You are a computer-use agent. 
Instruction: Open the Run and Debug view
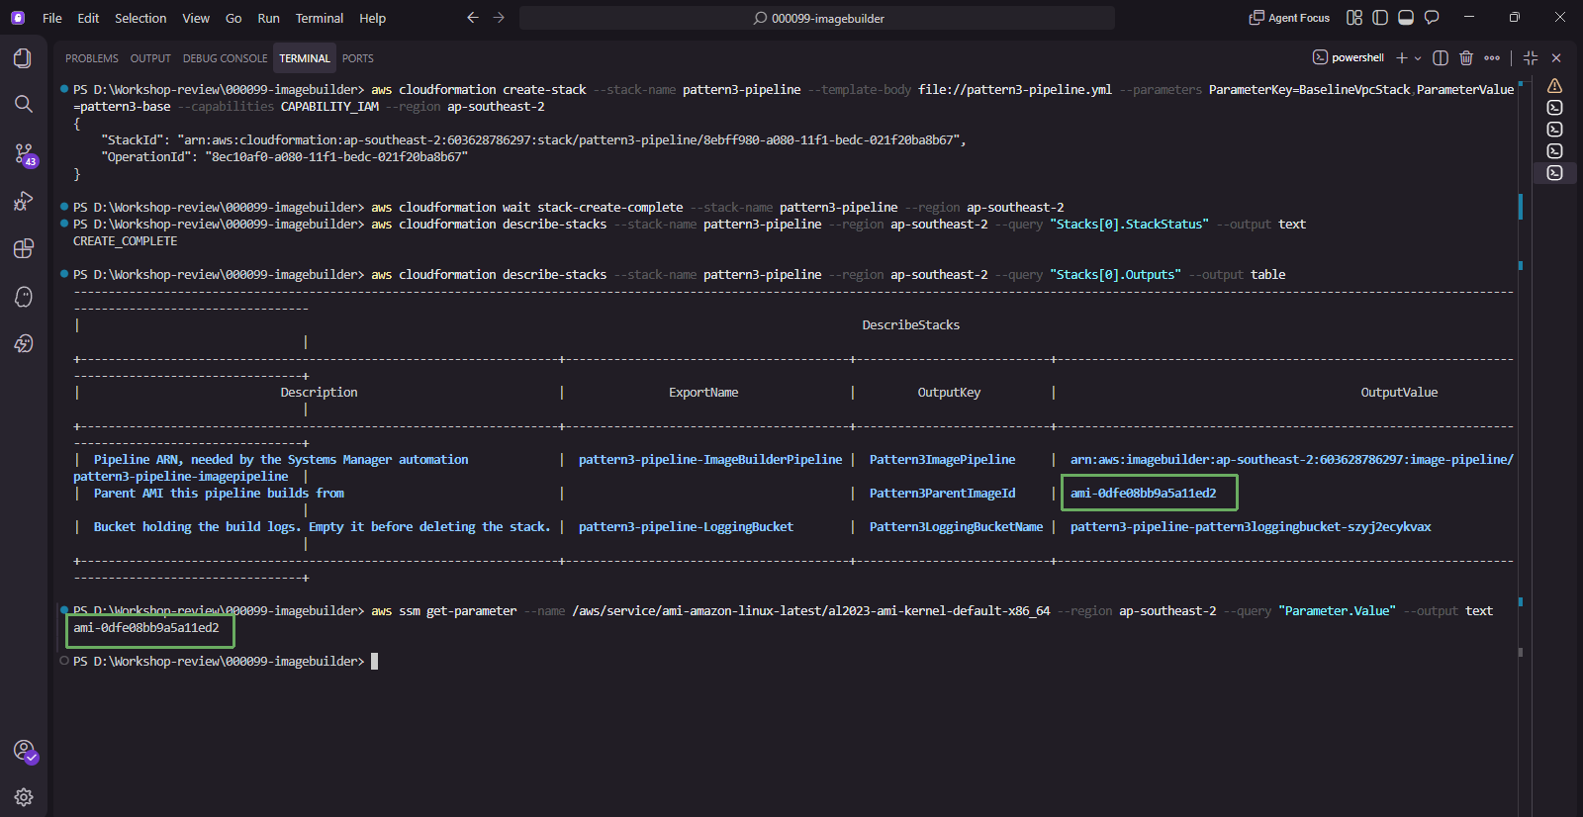click(23, 202)
